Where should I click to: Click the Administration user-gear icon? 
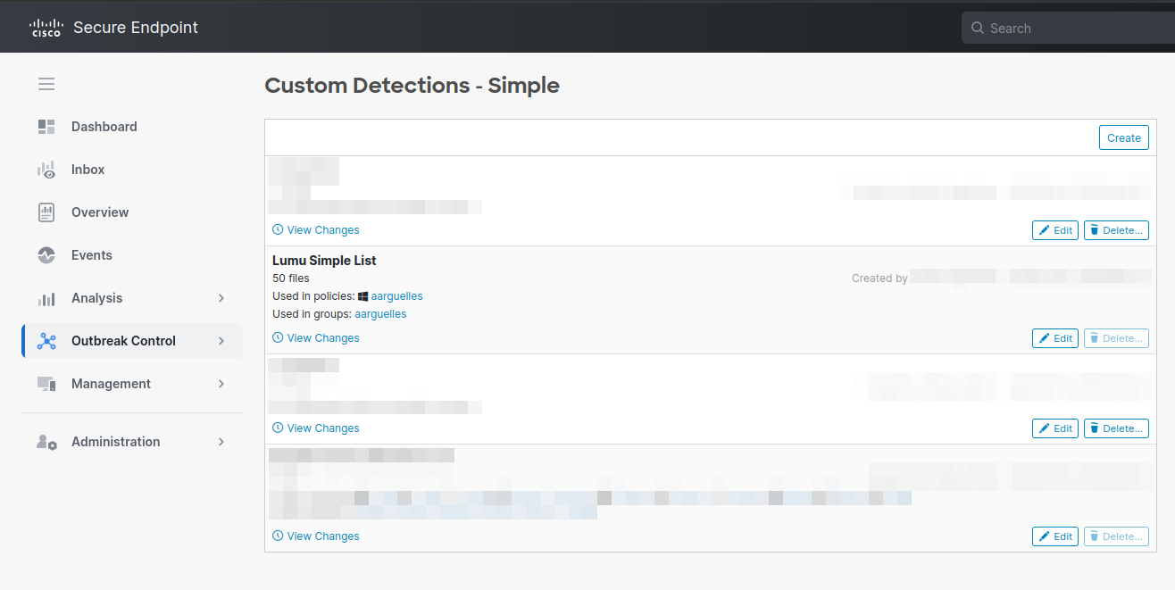46,442
